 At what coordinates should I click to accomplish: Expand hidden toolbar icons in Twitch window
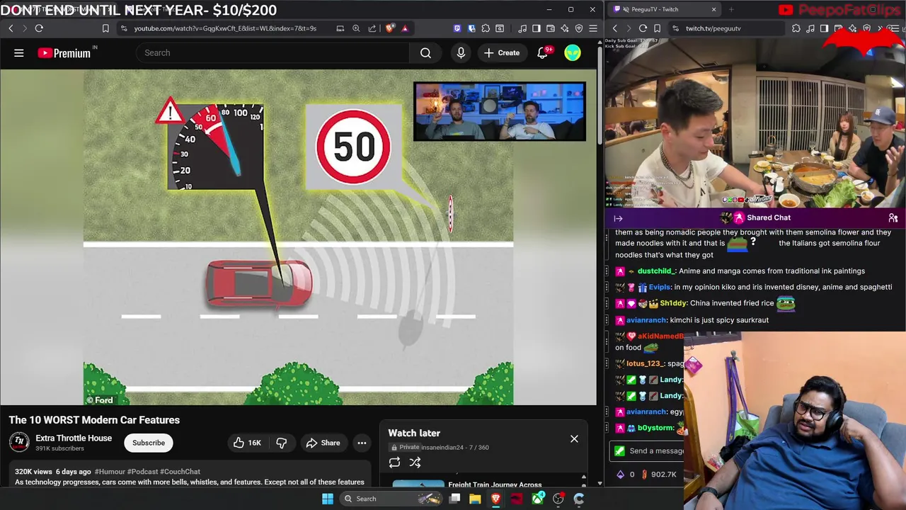point(881,28)
